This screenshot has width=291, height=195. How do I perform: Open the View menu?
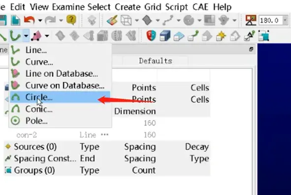(x=39, y=7)
